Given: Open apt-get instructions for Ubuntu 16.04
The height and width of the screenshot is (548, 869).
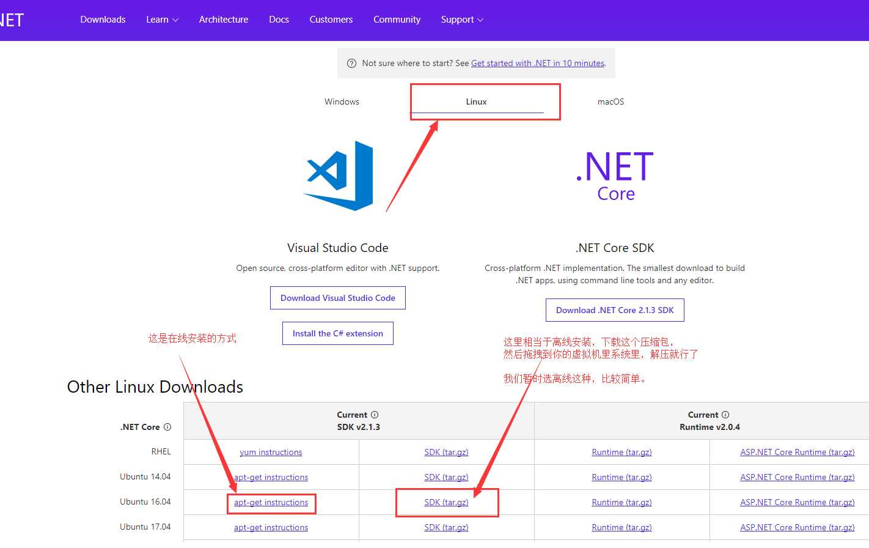Looking at the screenshot, I should (x=271, y=502).
